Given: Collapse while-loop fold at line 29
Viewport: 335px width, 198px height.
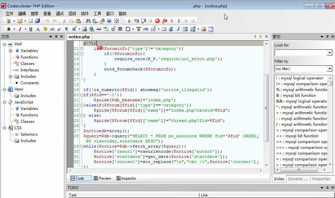Looking at the screenshot, I should pyautogui.click(x=82, y=146).
